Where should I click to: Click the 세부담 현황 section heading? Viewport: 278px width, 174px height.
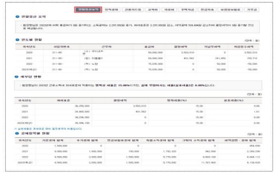point(31,77)
